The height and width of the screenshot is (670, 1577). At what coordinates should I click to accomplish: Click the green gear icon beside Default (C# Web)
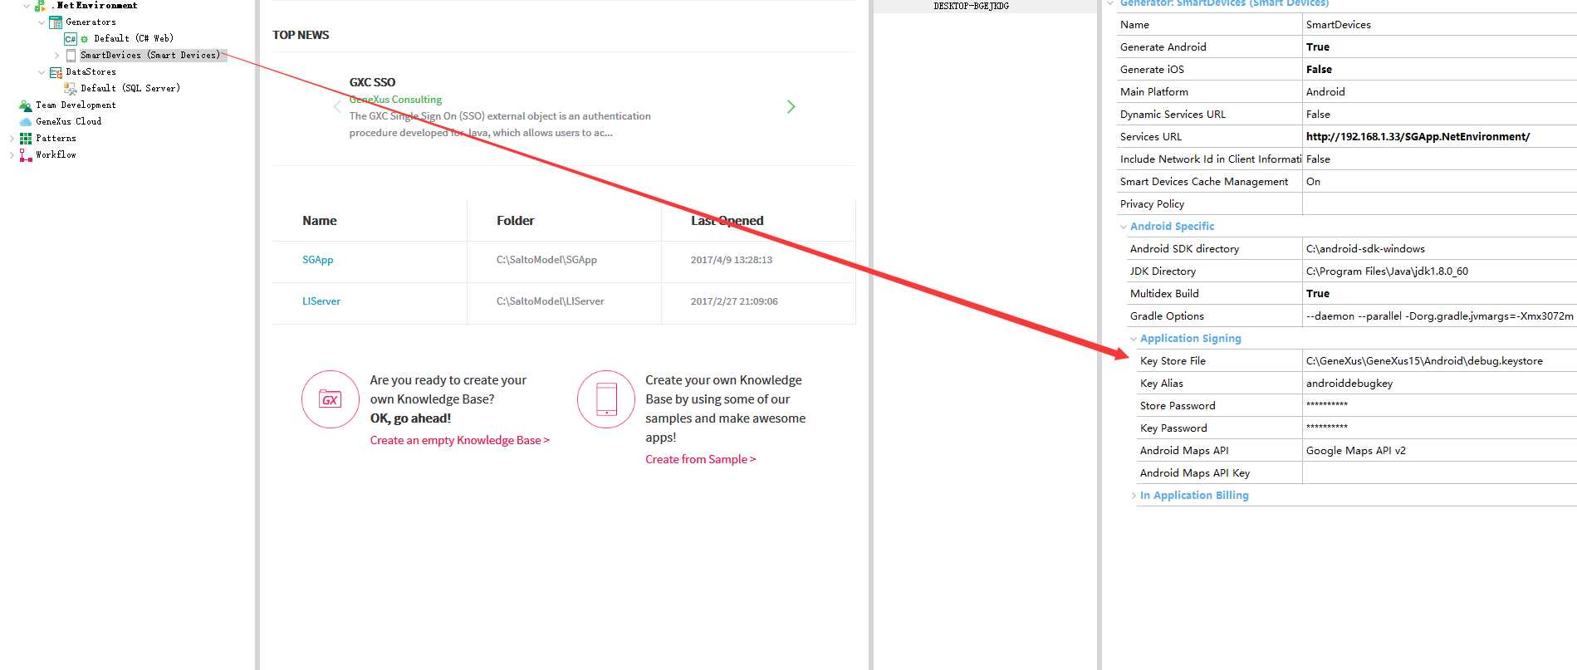84,39
